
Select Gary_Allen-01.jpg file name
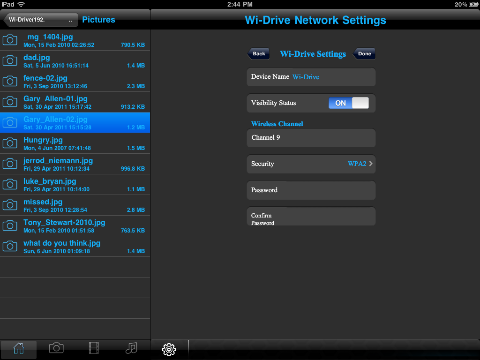55,98
